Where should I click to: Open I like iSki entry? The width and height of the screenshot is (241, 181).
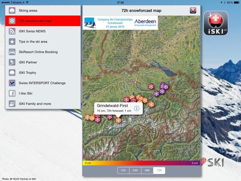(x=43, y=93)
